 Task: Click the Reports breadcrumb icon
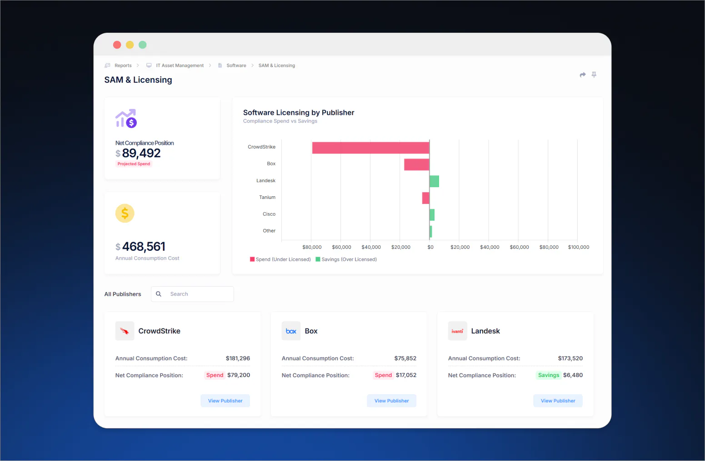coord(108,65)
